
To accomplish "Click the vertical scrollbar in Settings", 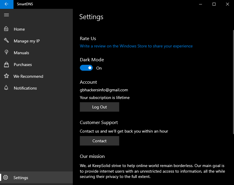I will click(x=233, y=82).
